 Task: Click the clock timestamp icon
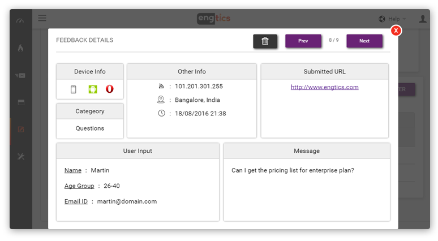click(161, 113)
